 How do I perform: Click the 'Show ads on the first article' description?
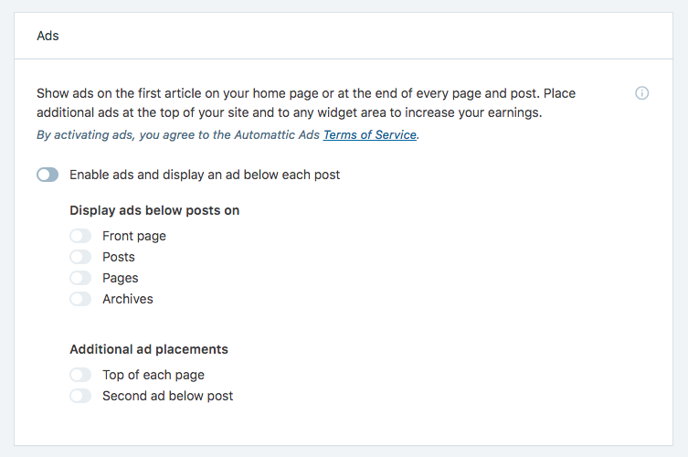click(306, 102)
